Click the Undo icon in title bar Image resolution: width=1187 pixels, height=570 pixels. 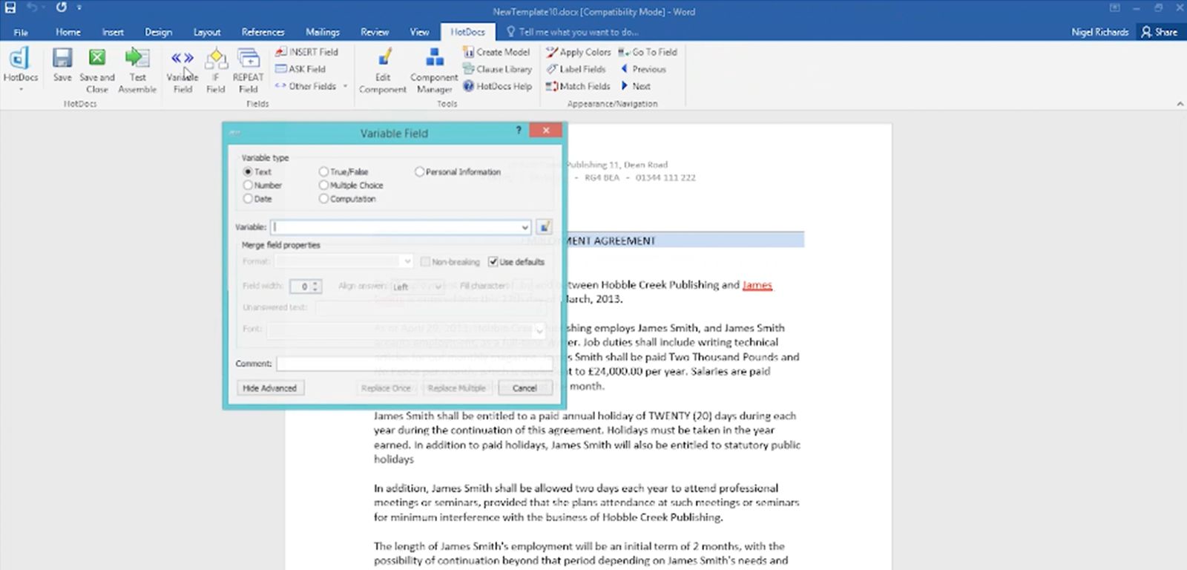click(x=32, y=7)
